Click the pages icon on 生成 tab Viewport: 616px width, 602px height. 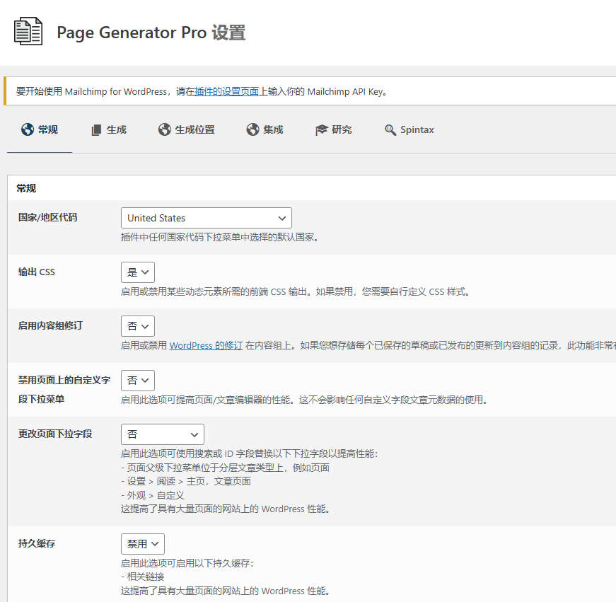coord(96,129)
